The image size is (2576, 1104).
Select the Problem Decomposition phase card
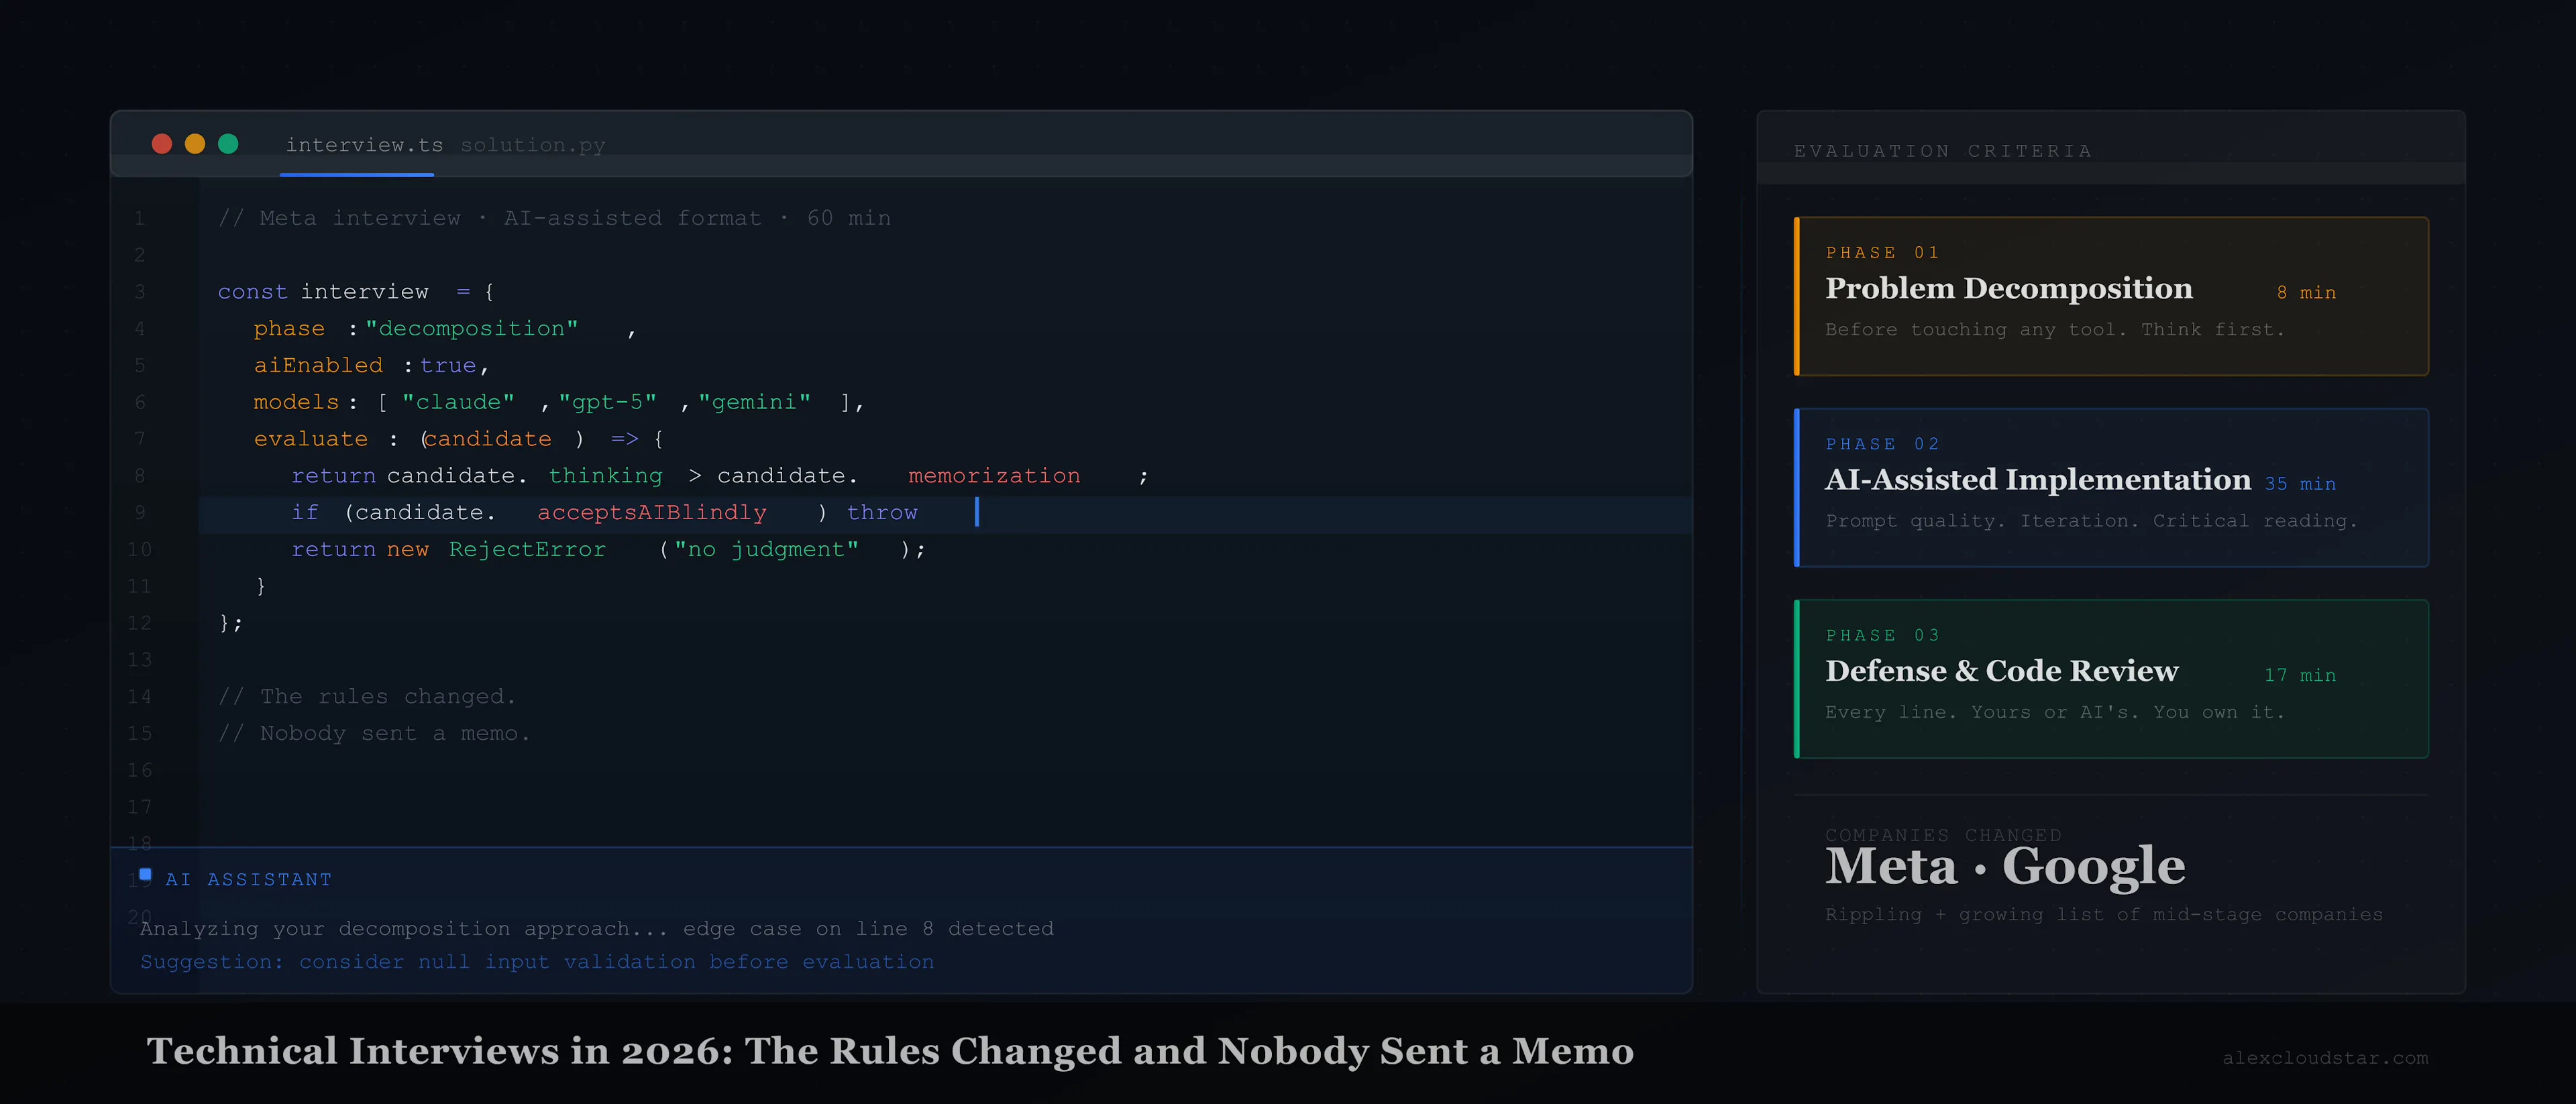click(2111, 296)
